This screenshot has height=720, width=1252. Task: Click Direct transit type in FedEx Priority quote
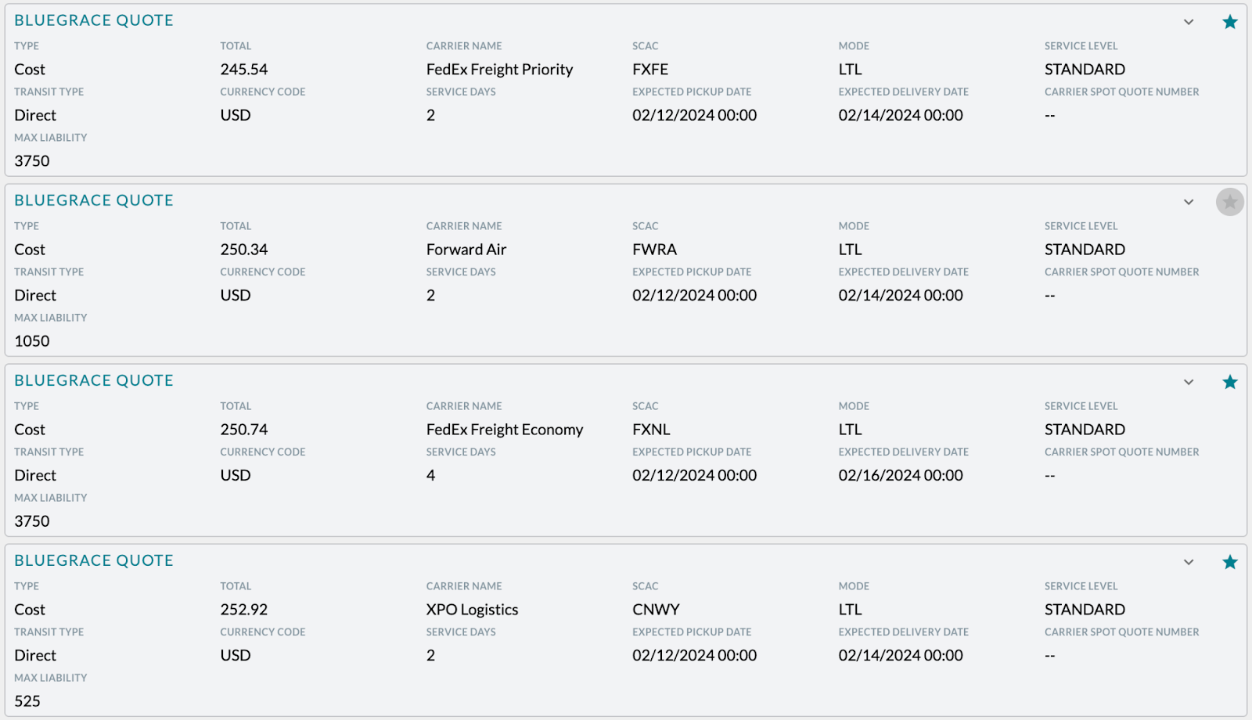[x=35, y=115]
